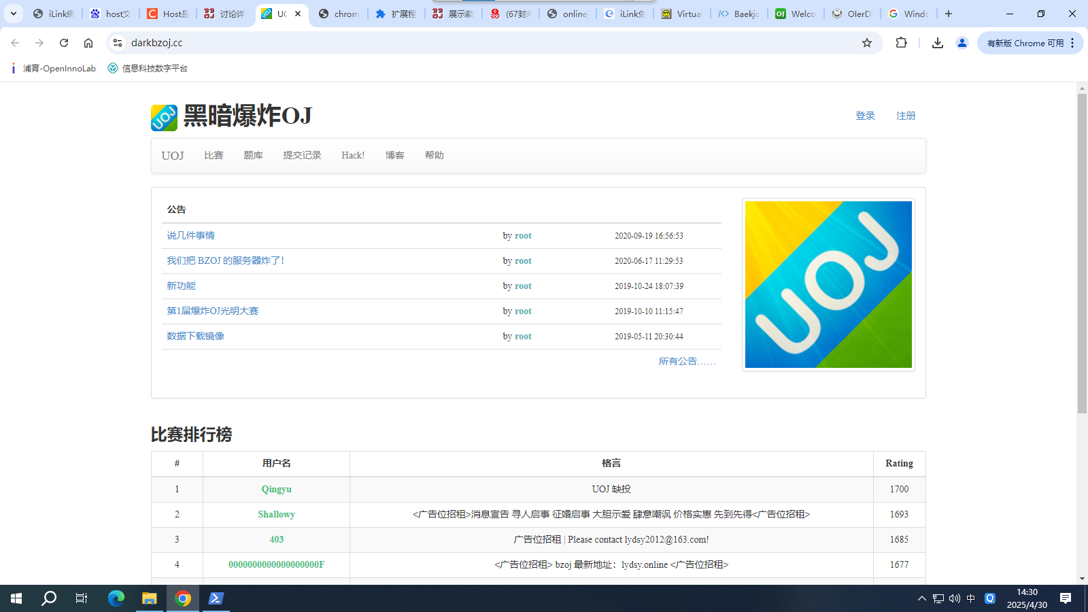Image resolution: width=1088 pixels, height=612 pixels.
Task: Reload the darkbzoj.cc page
Action: coord(64,43)
